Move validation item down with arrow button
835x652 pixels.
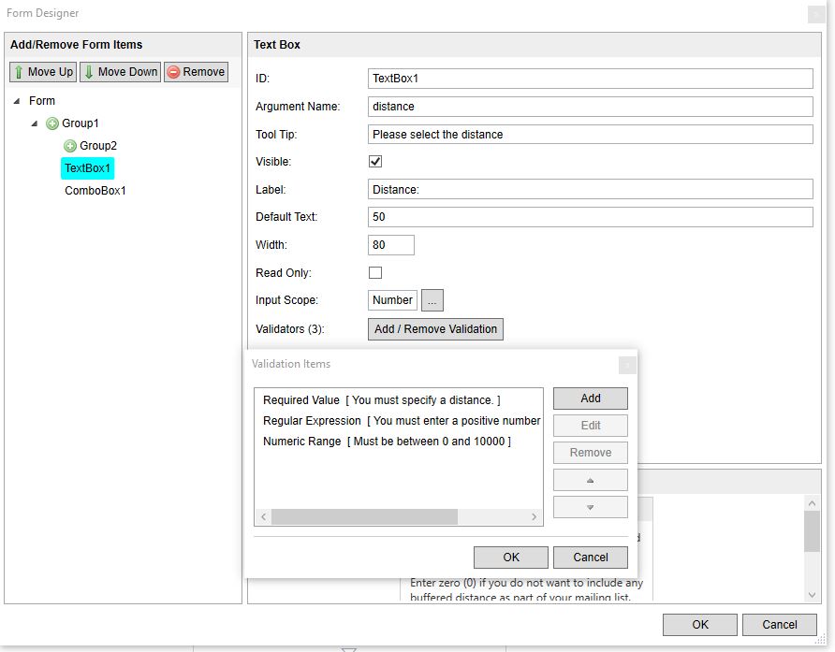pyautogui.click(x=590, y=507)
